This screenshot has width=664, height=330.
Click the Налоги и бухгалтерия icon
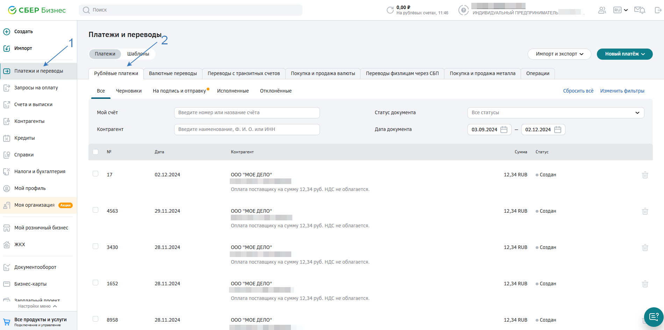pyautogui.click(x=7, y=172)
